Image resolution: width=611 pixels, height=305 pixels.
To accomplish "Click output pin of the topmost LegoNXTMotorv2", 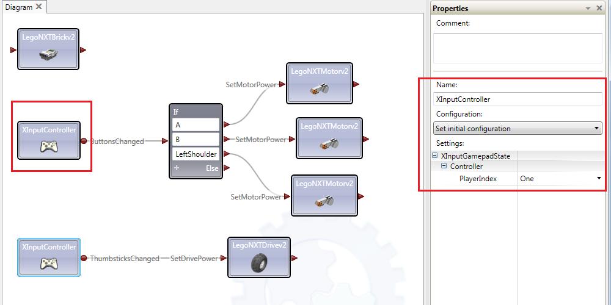I will pyautogui.click(x=356, y=84).
